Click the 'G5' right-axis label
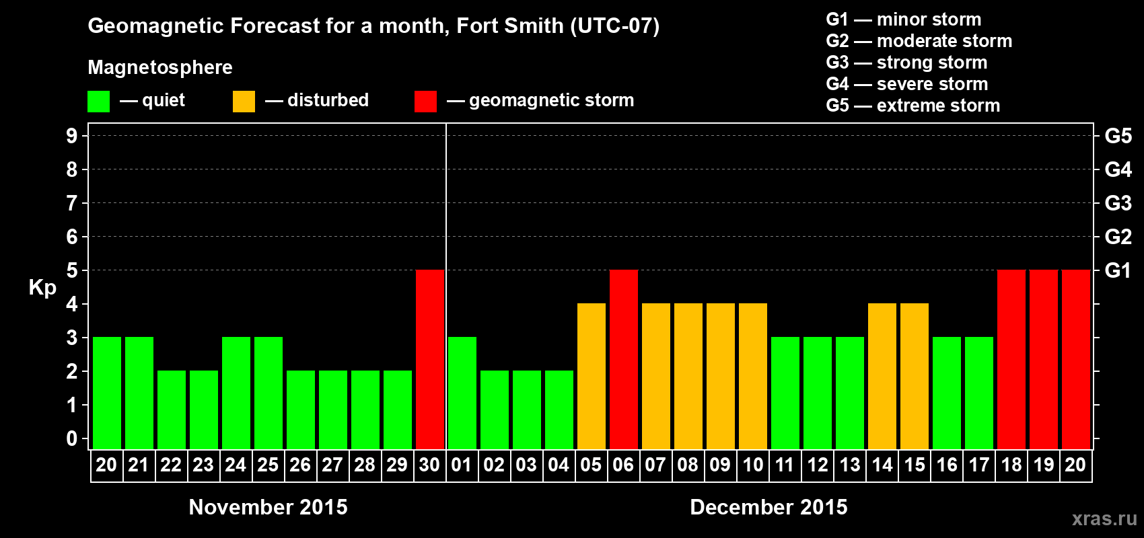 coord(1118,136)
